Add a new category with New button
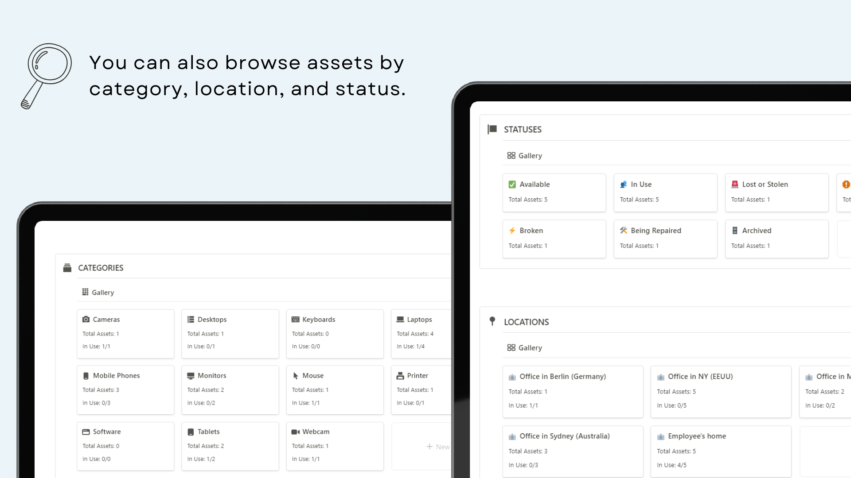 tap(437, 447)
